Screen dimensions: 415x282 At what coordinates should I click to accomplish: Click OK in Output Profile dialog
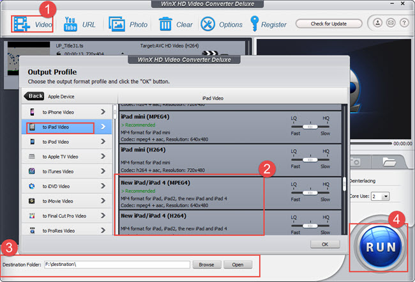point(325,244)
